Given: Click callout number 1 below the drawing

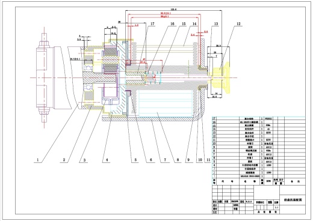Looking at the screenshot, I should click(37, 160).
